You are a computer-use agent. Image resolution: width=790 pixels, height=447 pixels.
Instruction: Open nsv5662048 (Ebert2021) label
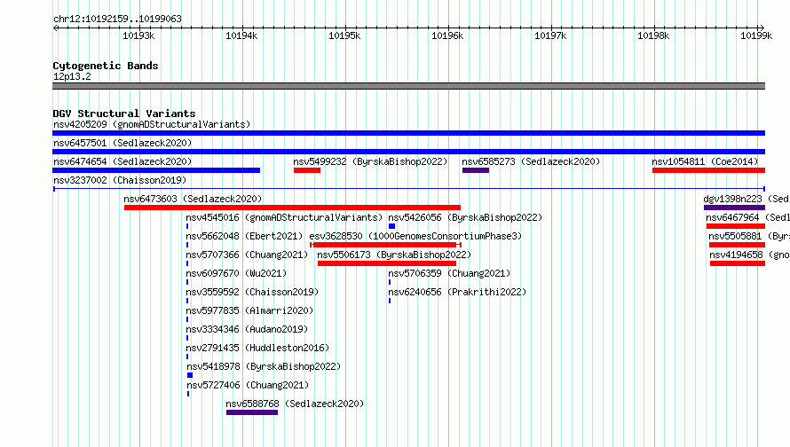pos(244,236)
